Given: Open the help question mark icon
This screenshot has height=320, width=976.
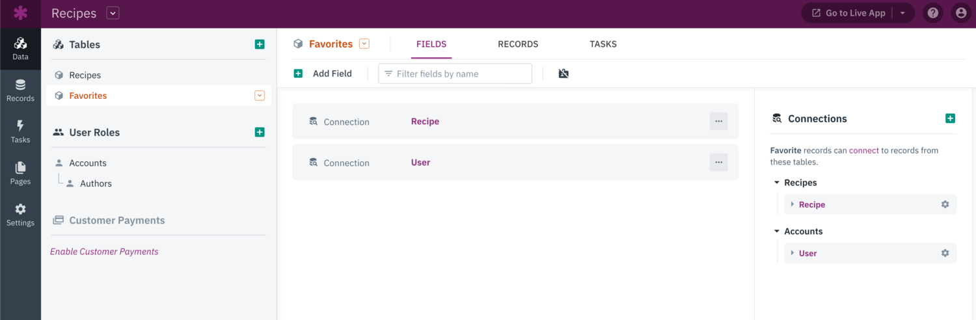Looking at the screenshot, I should [933, 13].
